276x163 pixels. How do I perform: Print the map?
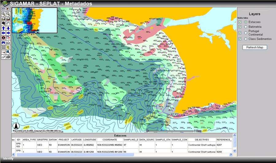tap(8, 57)
